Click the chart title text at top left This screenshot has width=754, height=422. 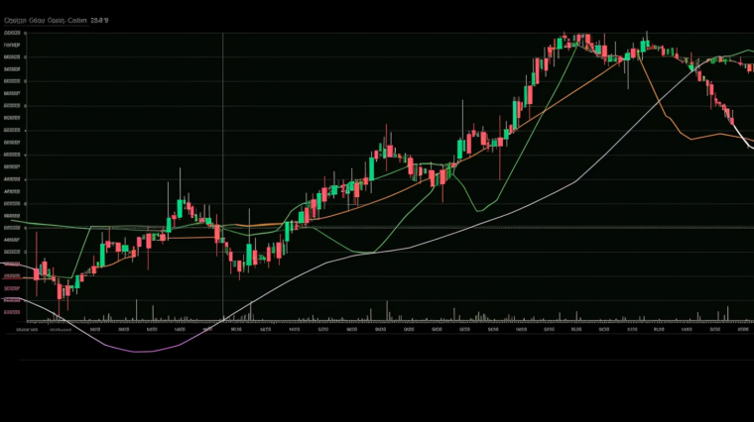(x=44, y=19)
